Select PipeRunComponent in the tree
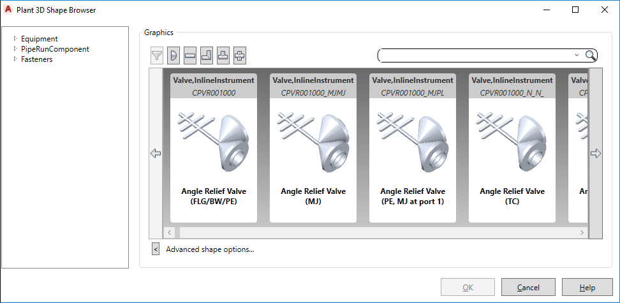This screenshot has height=303, width=620. (x=55, y=49)
